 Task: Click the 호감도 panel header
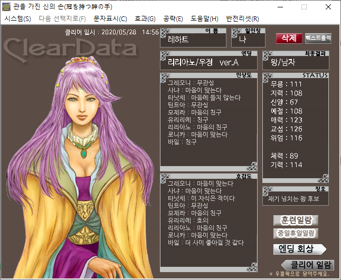click(209, 176)
